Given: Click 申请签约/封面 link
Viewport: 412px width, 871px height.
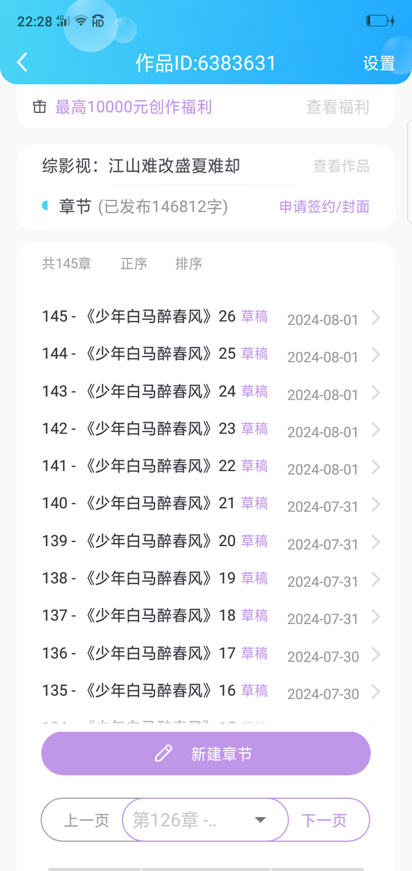Looking at the screenshot, I should (324, 207).
